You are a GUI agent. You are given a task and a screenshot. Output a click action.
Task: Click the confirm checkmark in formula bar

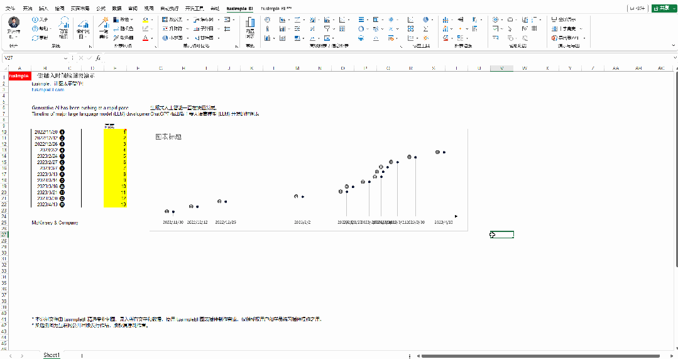tap(89, 57)
